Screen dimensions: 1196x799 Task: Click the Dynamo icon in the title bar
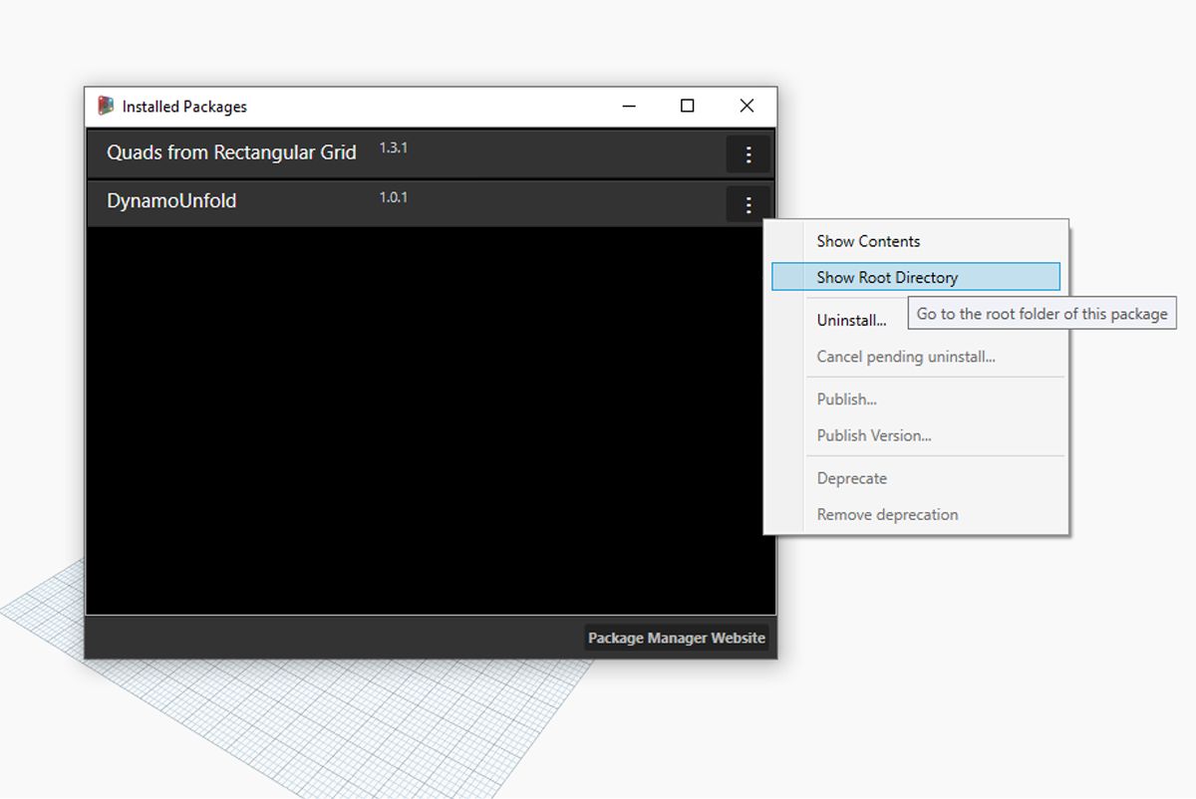[106, 107]
